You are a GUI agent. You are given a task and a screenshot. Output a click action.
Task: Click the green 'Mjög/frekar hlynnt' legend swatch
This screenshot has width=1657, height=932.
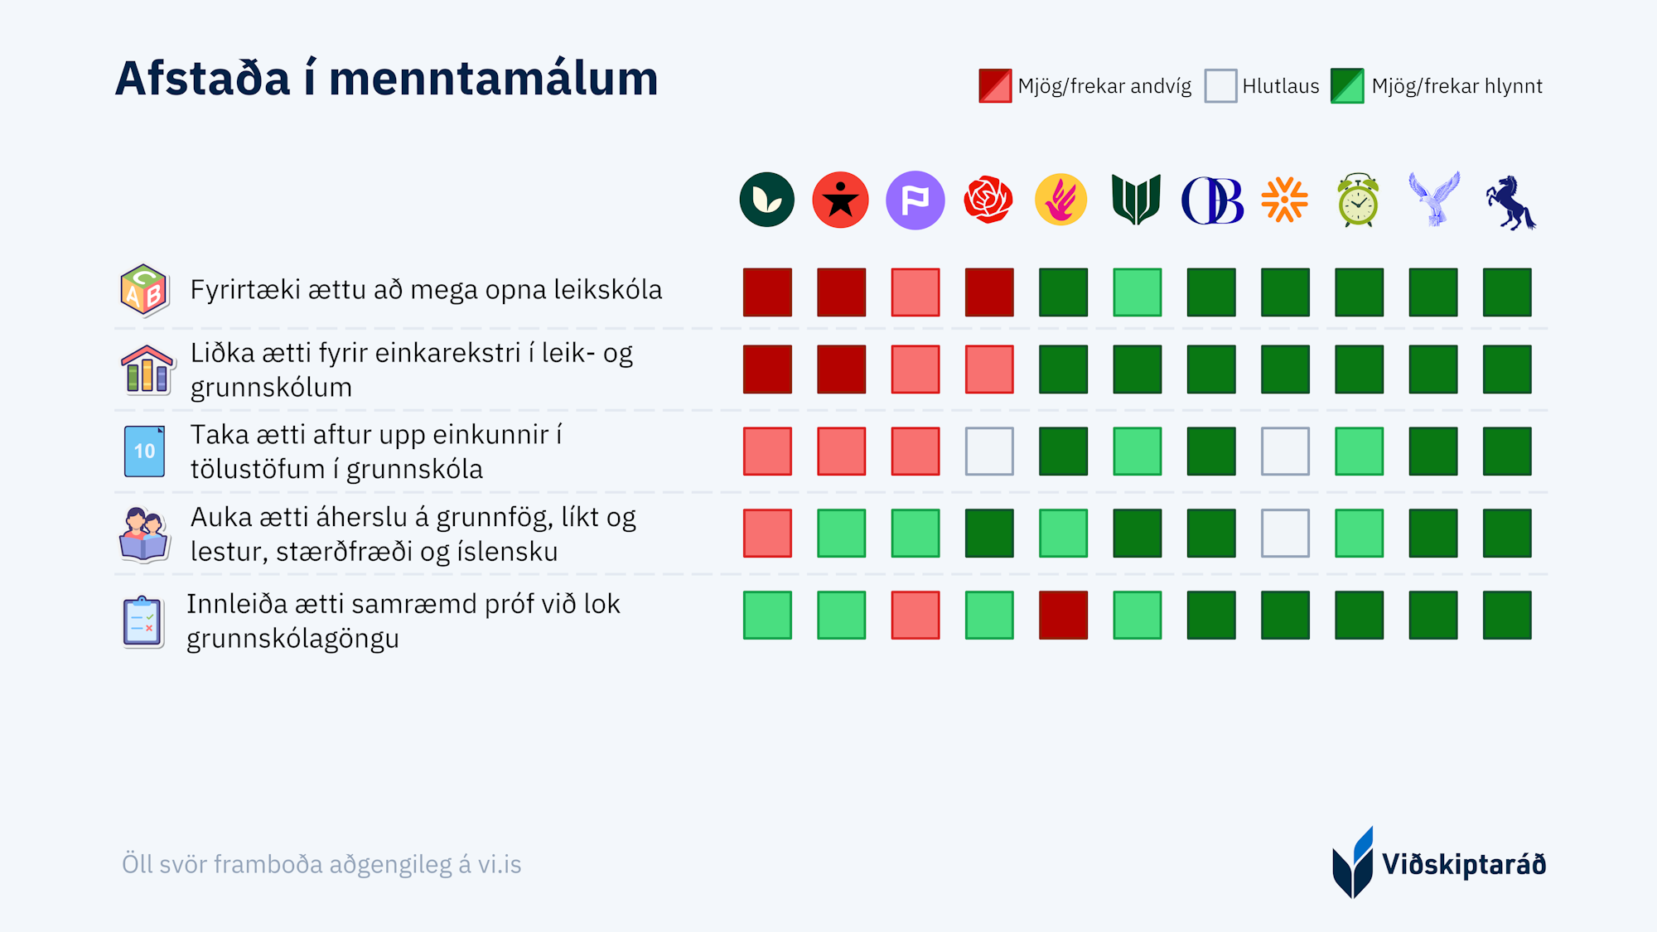[x=1347, y=86]
